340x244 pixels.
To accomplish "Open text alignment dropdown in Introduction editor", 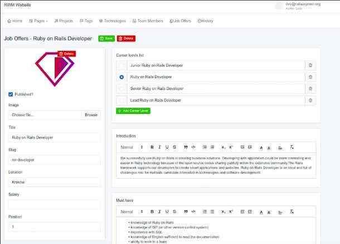I will [280, 148].
